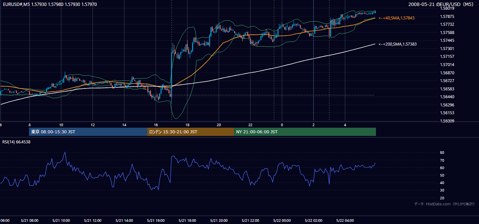The width and height of the screenshot is (479, 224).
Task: Click hour tick 16 under price chart
Action: (x=156, y=125)
